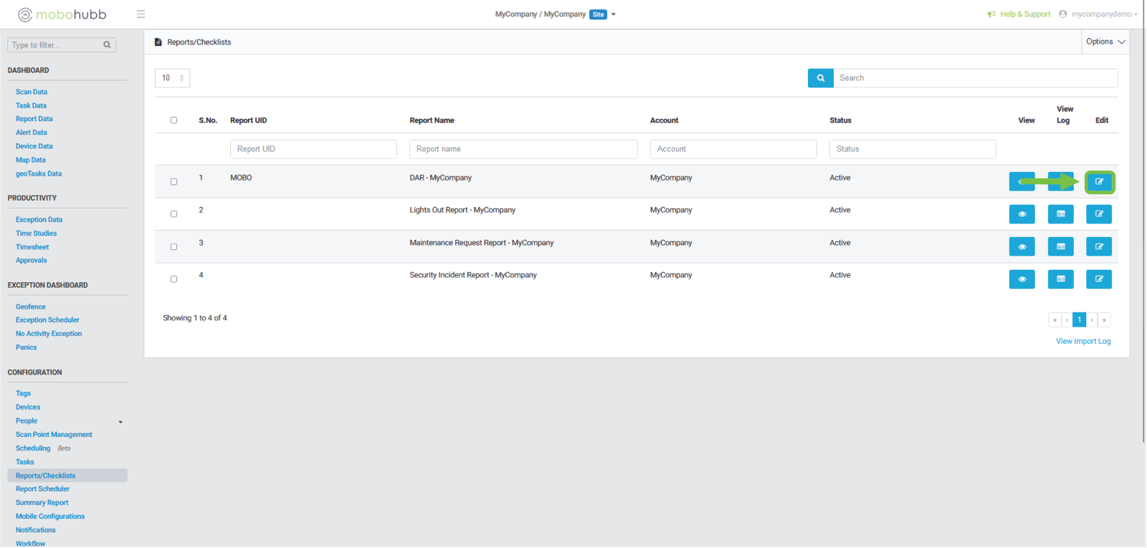
Task: Open Help & Support
Action: 1024,14
